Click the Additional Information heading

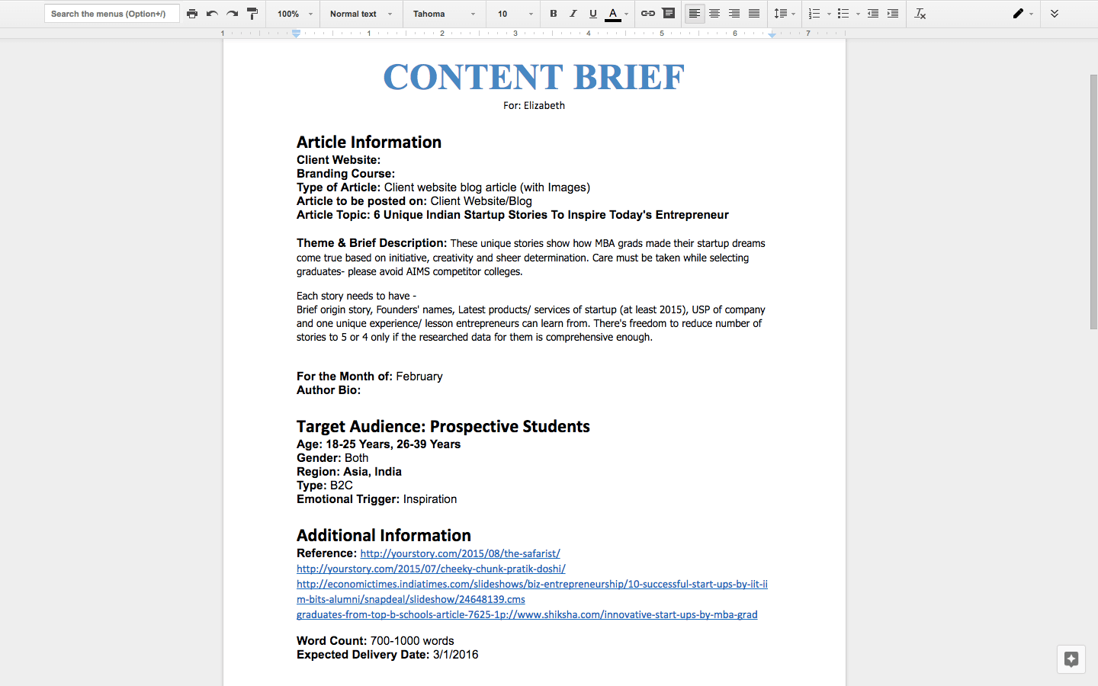pyautogui.click(x=384, y=536)
